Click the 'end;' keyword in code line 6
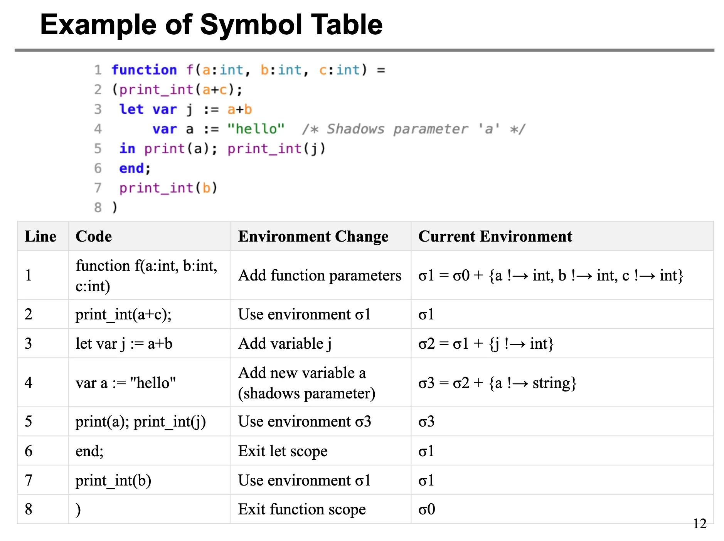724x541 pixels. coord(135,168)
